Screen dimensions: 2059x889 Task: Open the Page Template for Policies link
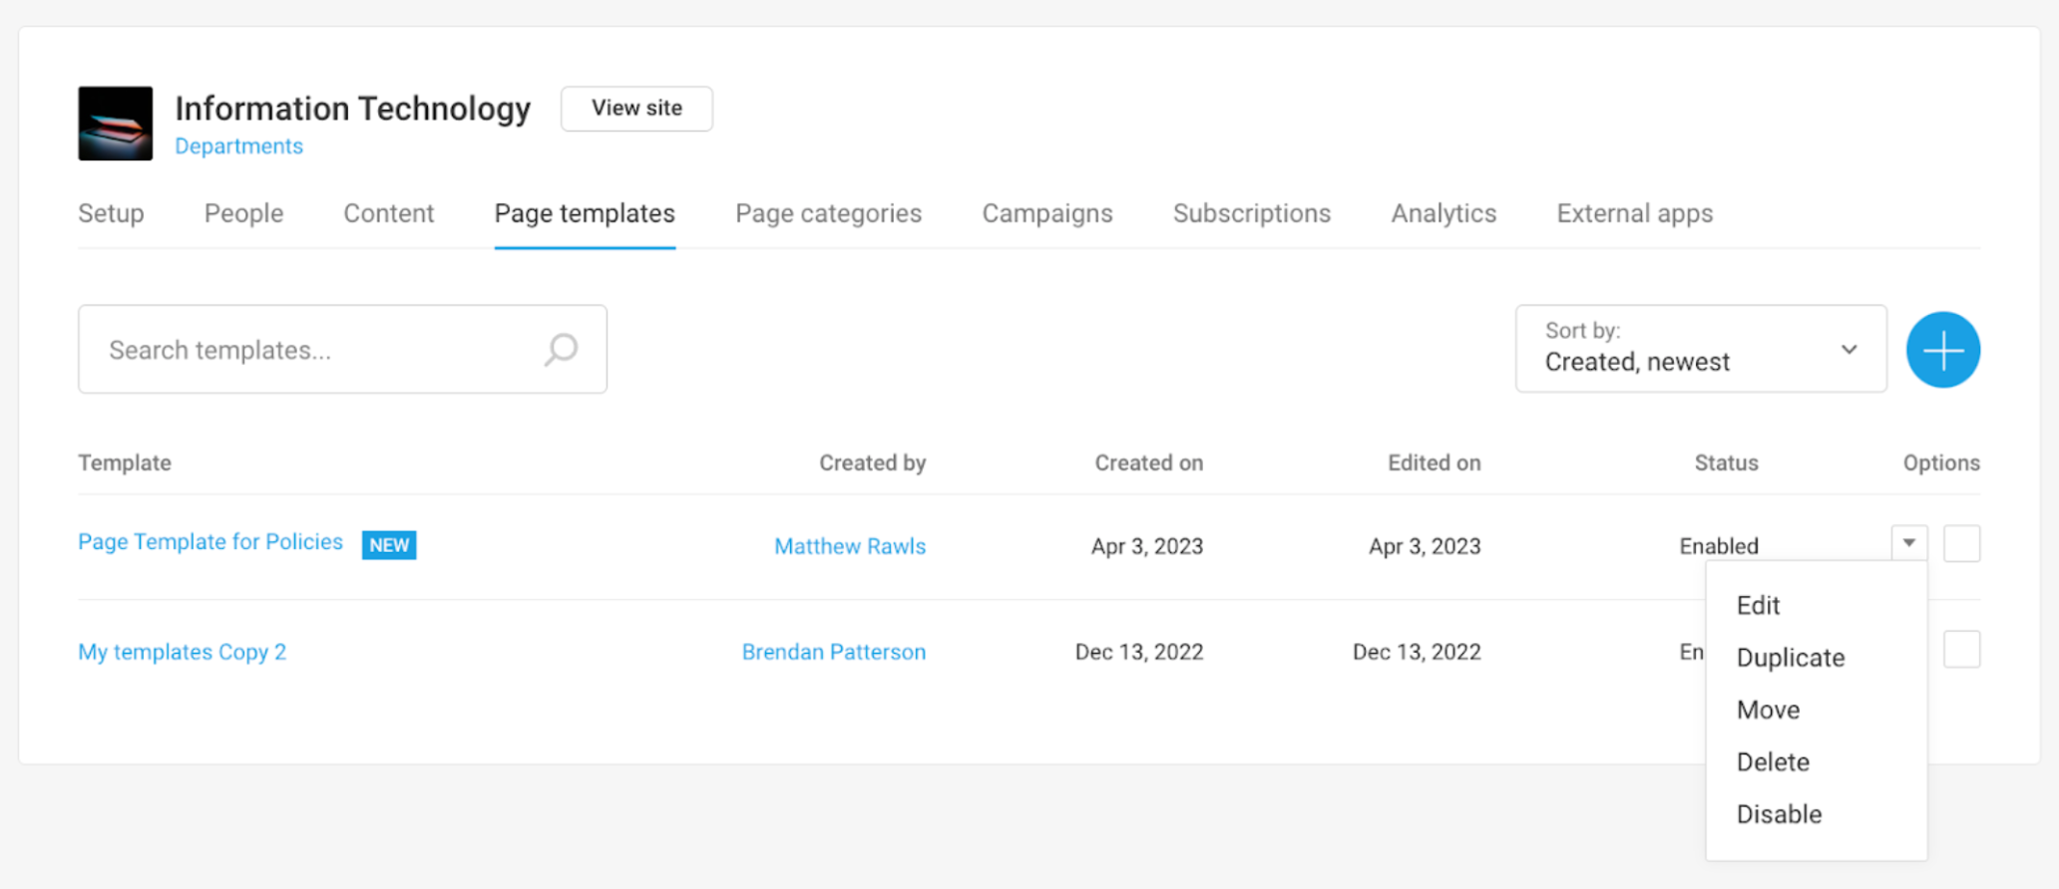coord(210,542)
